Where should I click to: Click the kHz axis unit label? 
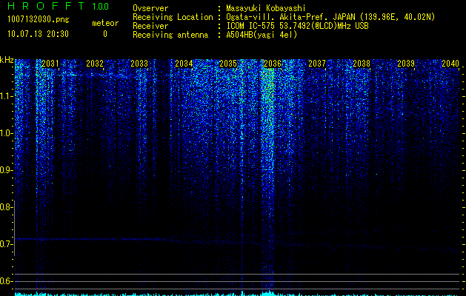[x=7, y=60]
